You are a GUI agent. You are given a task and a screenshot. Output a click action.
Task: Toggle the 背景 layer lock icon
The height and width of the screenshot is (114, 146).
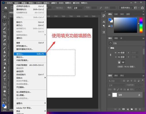tap(139, 95)
